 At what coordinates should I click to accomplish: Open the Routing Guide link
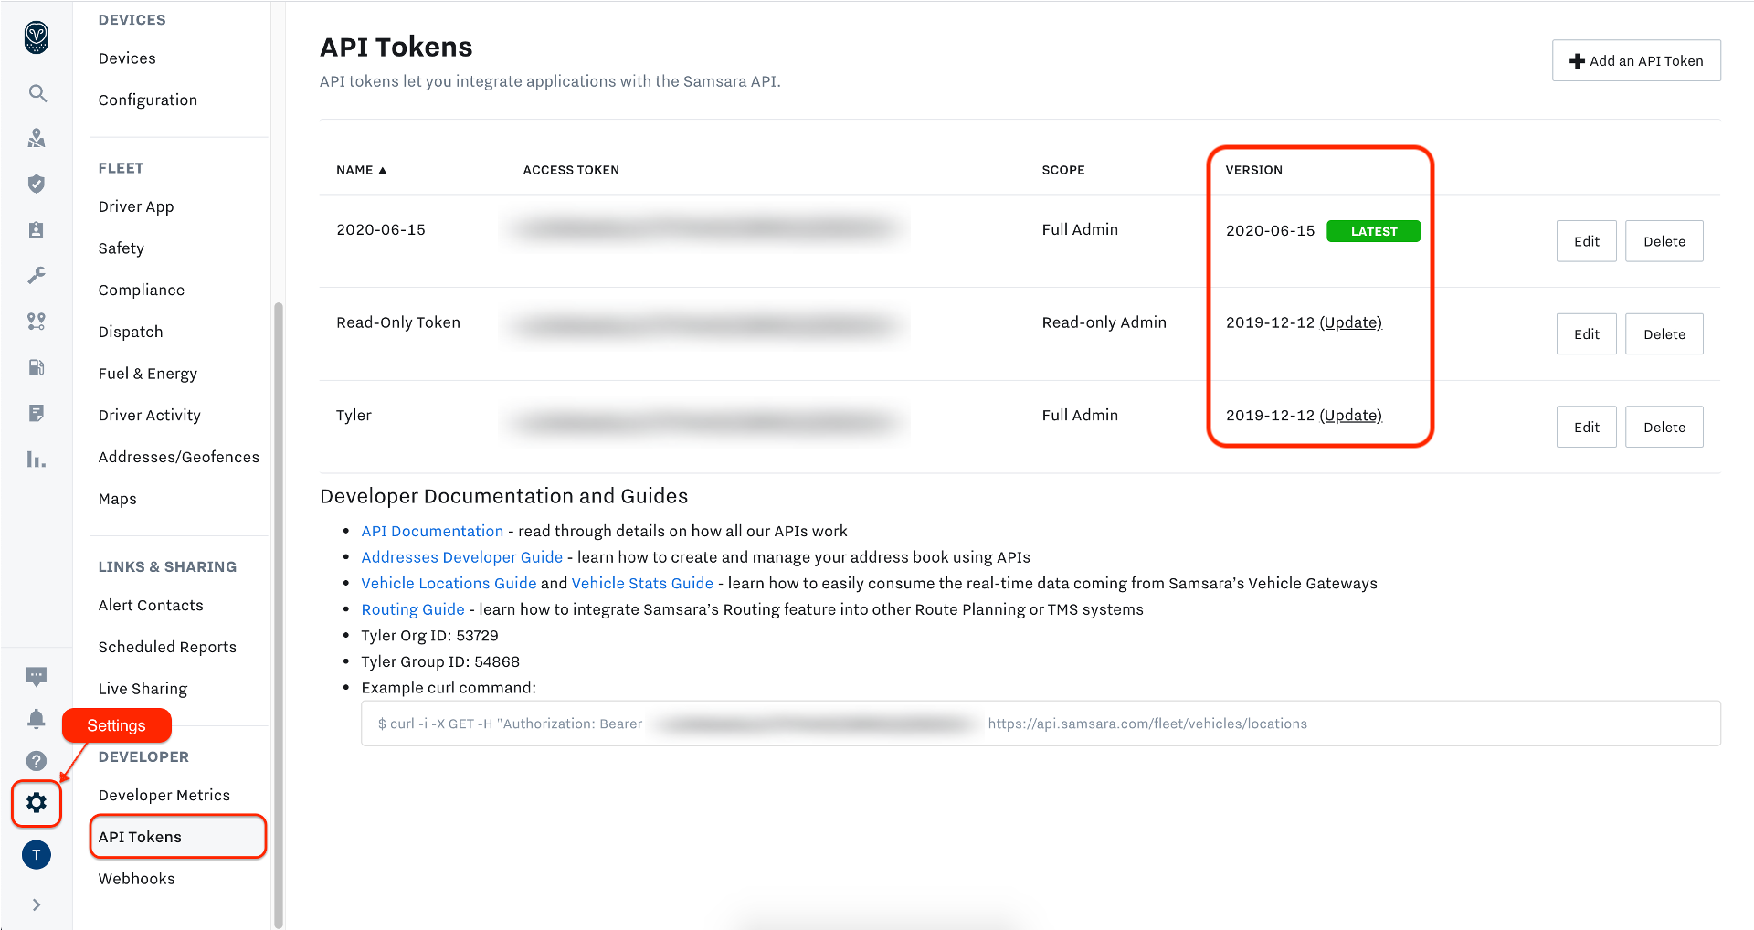click(413, 609)
